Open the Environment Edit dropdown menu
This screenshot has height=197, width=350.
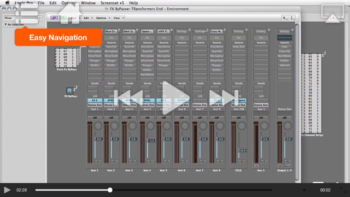click(x=88, y=18)
